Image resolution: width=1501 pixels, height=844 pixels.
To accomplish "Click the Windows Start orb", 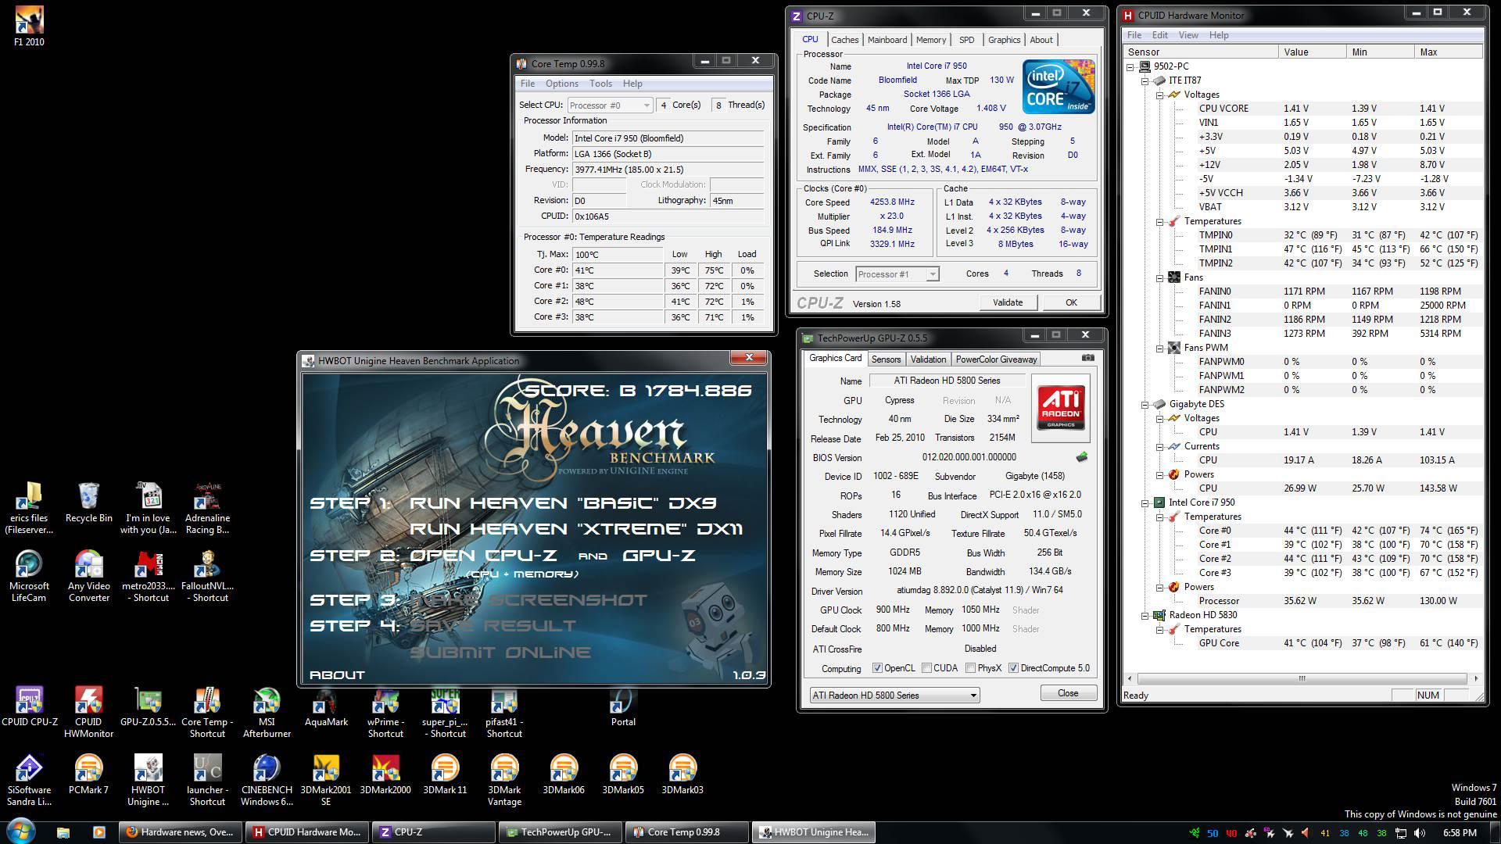I will (x=21, y=831).
